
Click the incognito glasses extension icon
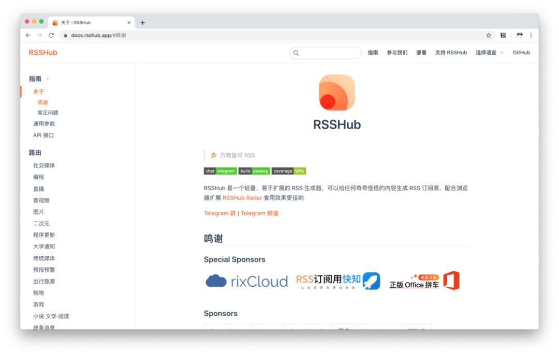(520, 35)
